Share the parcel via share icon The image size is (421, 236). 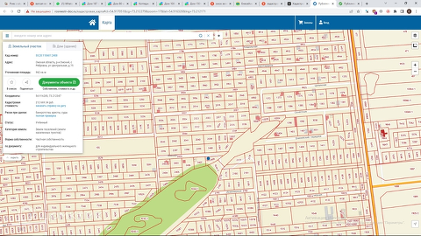click(26, 82)
